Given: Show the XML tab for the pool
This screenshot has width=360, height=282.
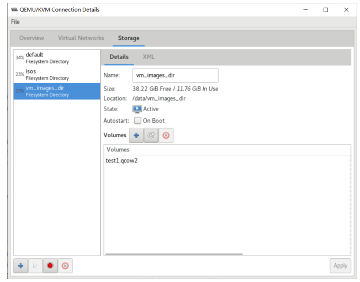Looking at the screenshot, I should pyautogui.click(x=149, y=57).
